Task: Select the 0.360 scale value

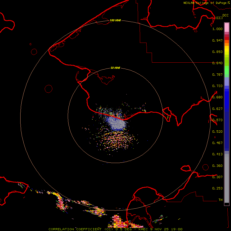Action: (217, 166)
